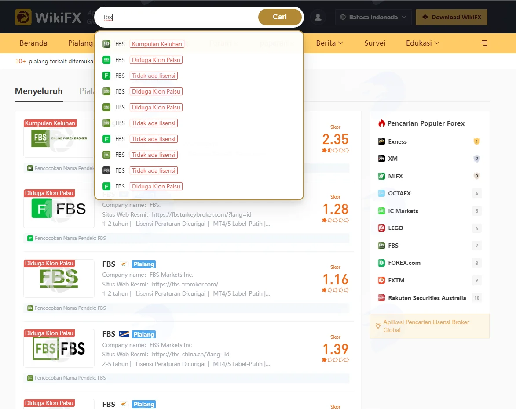Select the MIFX icon in popular list
Viewport: 516px width, 409px height.
click(x=381, y=176)
